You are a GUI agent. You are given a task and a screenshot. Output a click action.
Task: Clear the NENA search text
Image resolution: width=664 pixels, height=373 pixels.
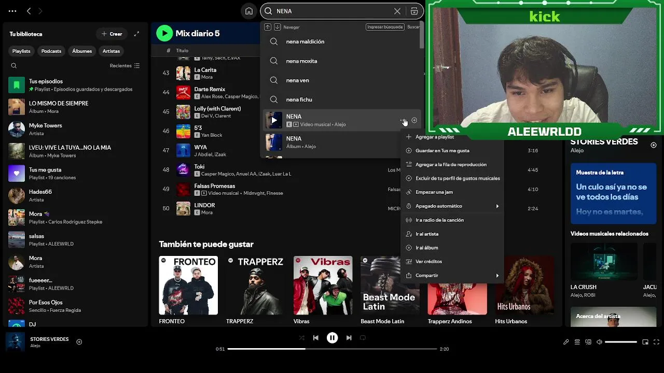click(397, 11)
